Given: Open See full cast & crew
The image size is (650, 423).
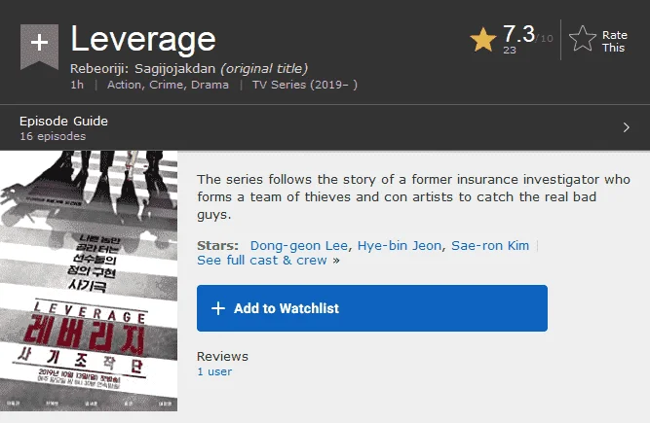Looking at the screenshot, I should (x=262, y=261).
